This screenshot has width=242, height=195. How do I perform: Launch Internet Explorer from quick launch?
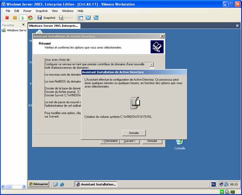pyautogui.click(x=62, y=184)
